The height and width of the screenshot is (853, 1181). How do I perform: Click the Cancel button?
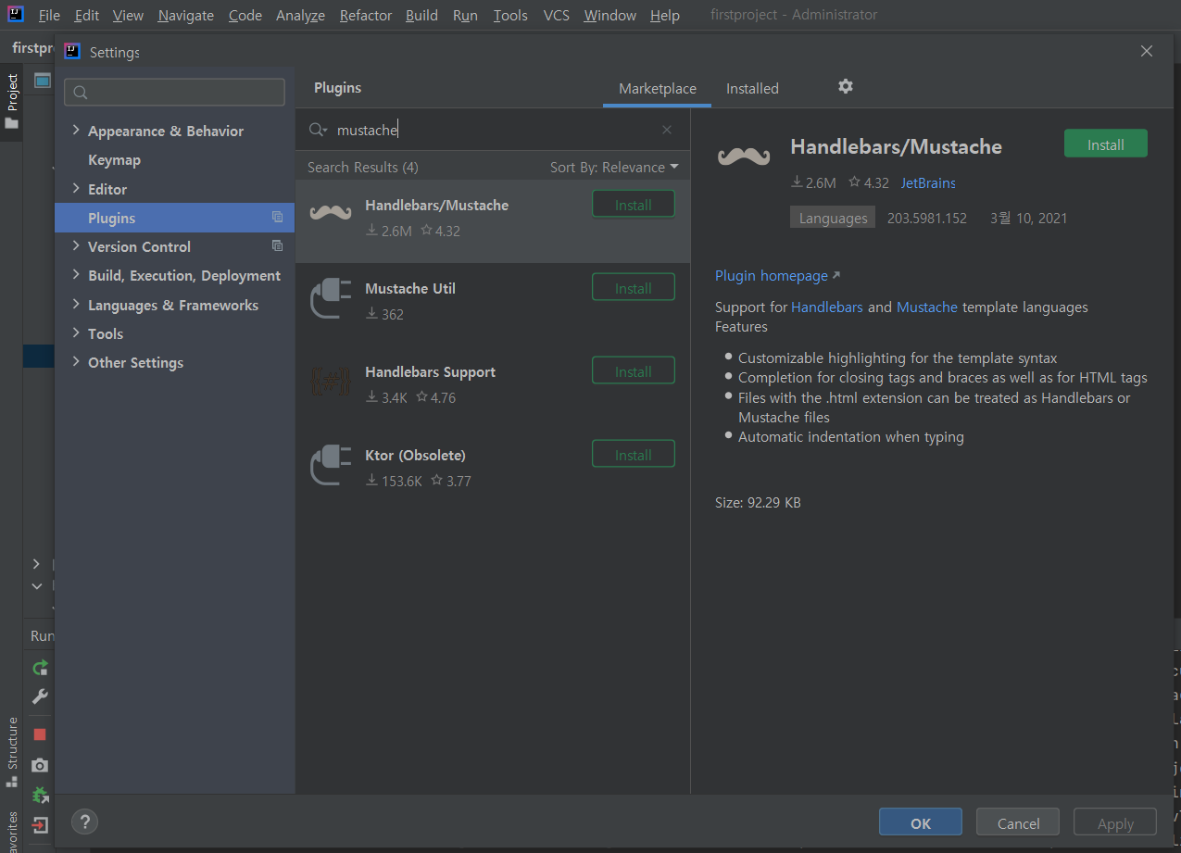(1019, 822)
